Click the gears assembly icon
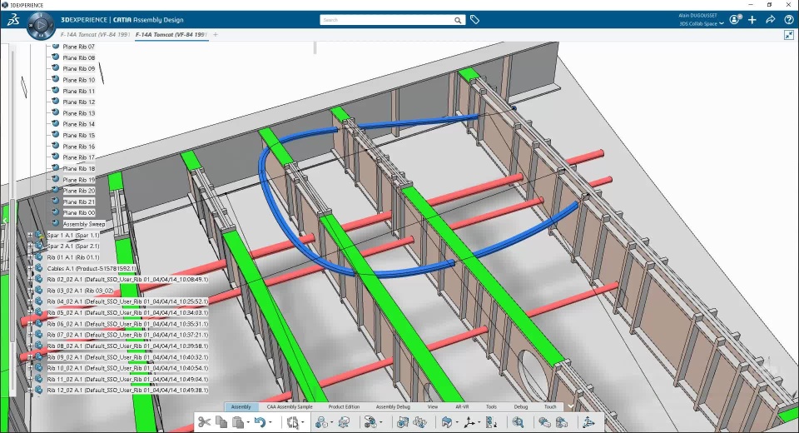 tap(420, 422)
